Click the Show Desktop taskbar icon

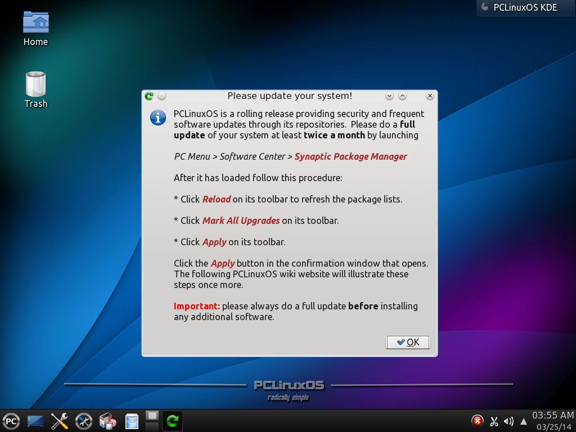(x=35, y=421)
